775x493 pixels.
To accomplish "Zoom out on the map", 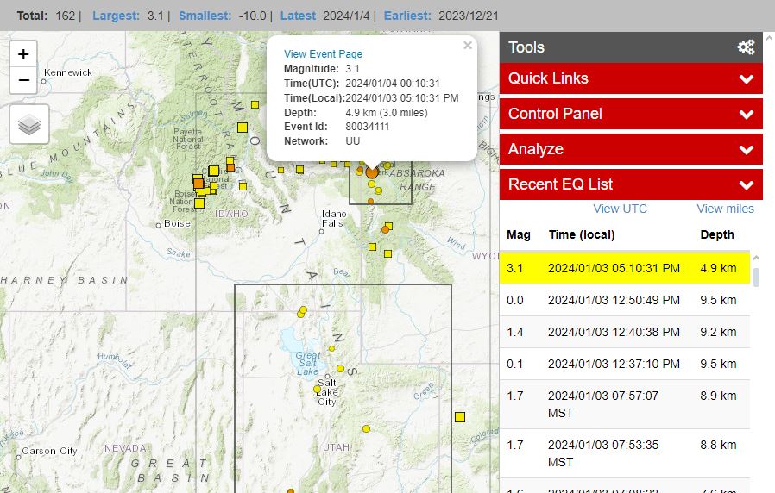I will 23,81.
